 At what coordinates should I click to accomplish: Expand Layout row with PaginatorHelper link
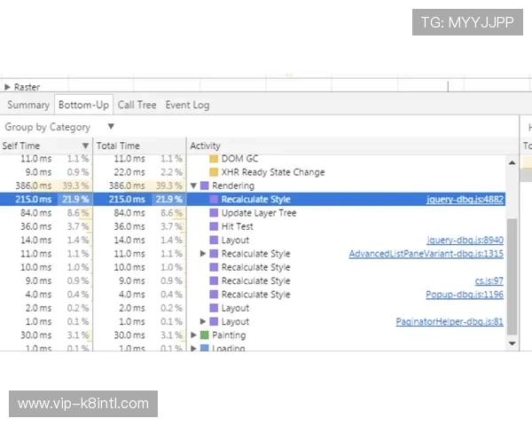pyautogui.click(x=203, y=321)
